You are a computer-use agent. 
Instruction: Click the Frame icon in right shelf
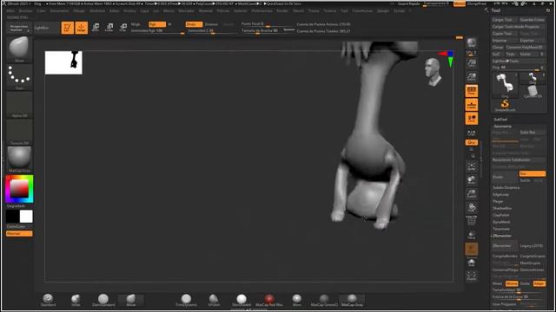471,166
